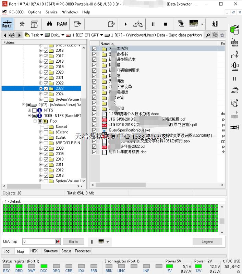Click the magnifier icon beside the path bar
The width and height of the screenshot is (242, 274).
click(x=208, y=35)
